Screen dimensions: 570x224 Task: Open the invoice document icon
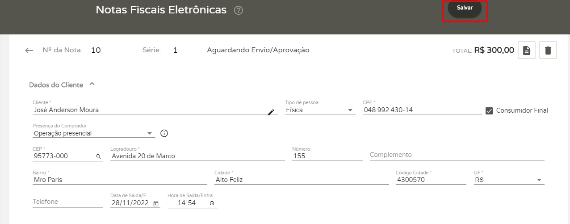point(527,51)
